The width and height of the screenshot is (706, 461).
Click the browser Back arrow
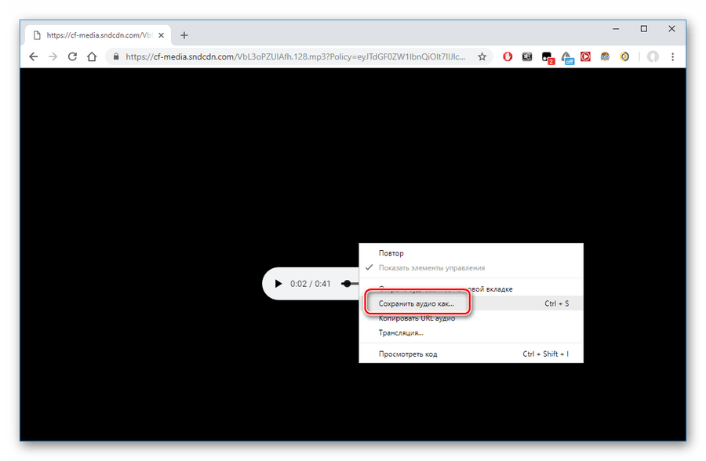[33, 57]
